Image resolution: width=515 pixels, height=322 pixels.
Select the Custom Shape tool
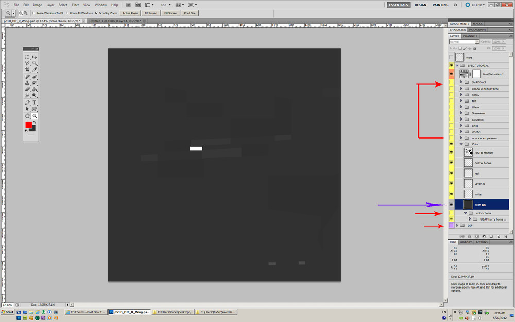pos(34,109)
